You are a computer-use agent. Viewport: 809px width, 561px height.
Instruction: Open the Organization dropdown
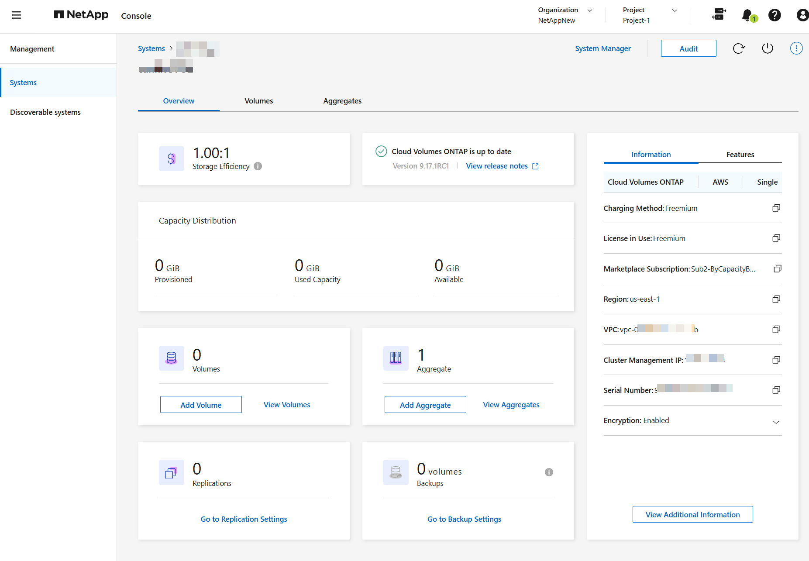point(590,10)
